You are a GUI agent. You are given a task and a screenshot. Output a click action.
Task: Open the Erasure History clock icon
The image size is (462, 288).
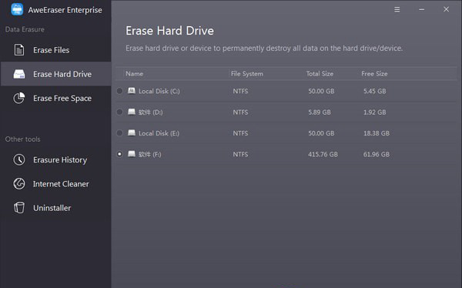tap(19, 159)
